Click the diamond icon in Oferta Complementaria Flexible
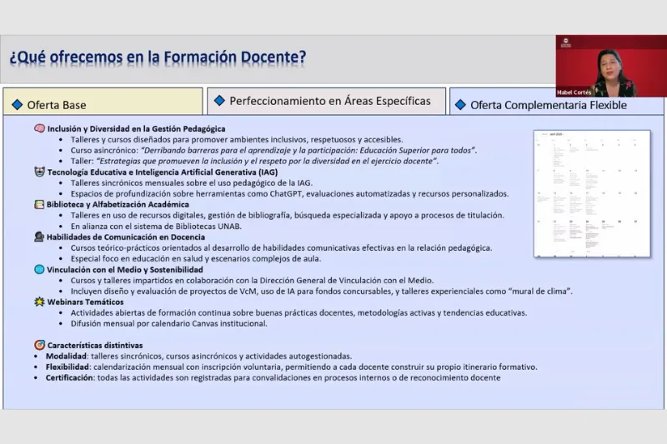The height and width of the screenshot is (444, 667). point(460,105)
